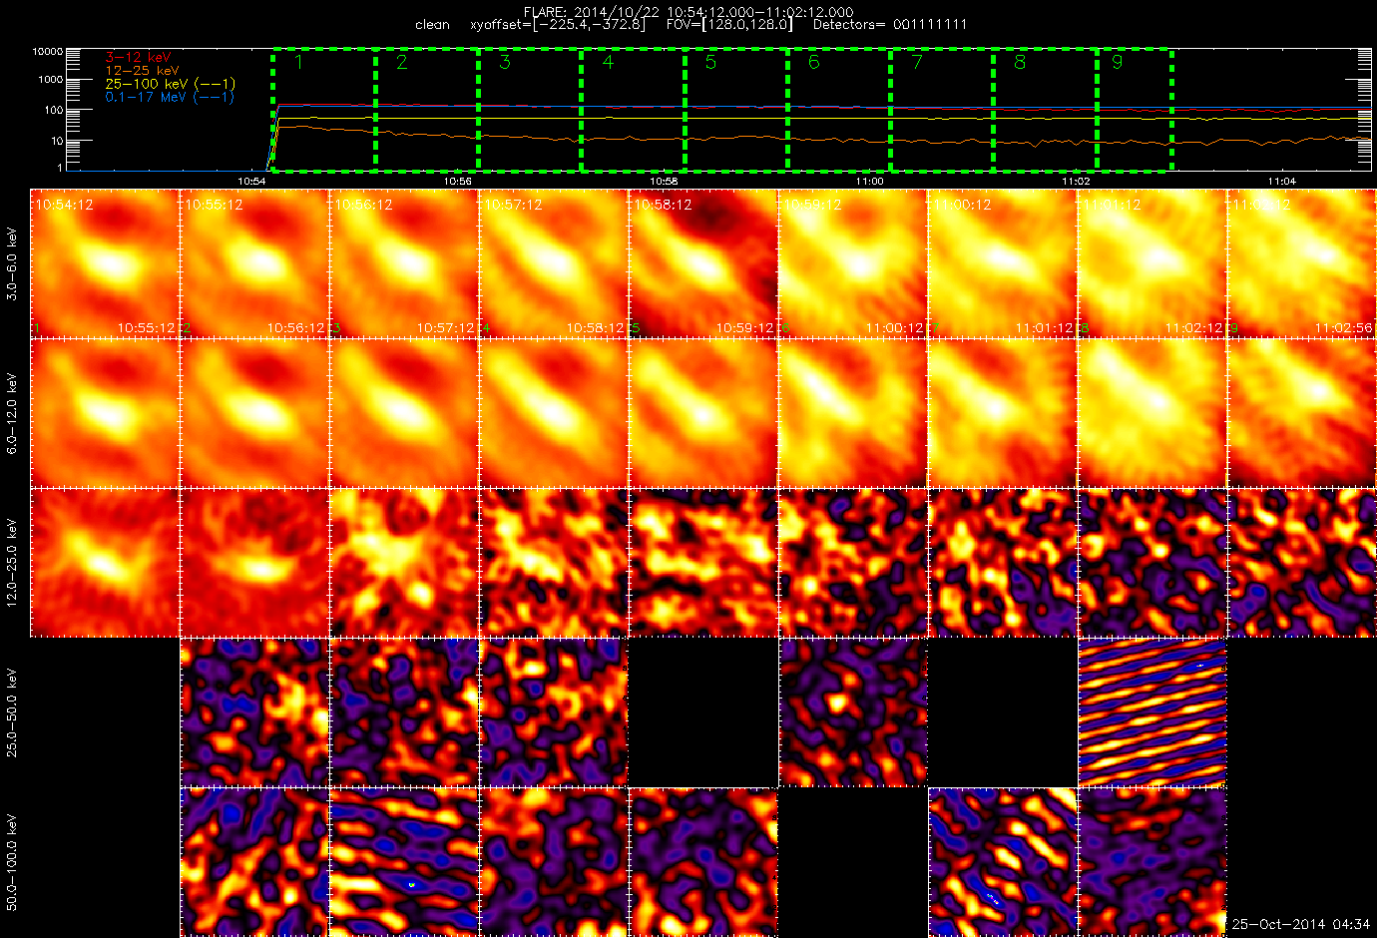Image resolution: width=1377 pixels, height=938 pixels.
Task: Pick 12.0-25.0 keV image in fifth column
Action: point(703,562)
